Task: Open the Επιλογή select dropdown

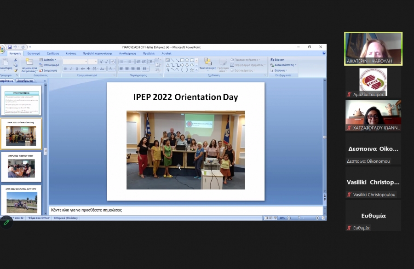Action: click(279, 70)
